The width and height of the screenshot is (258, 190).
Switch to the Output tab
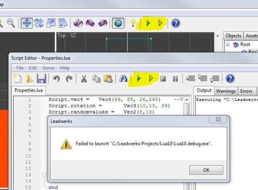pyautogui.click(x=204, y=90)
